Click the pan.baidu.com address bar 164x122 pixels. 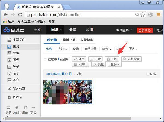point(79,15)
